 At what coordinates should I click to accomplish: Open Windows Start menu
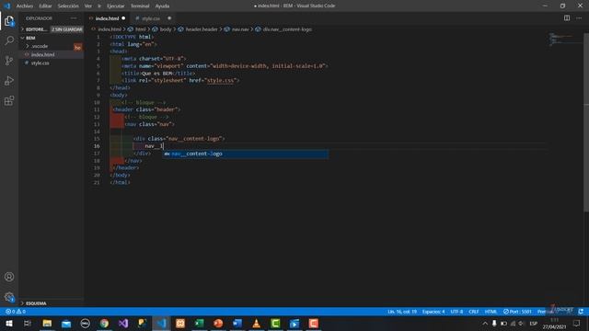point(9,323)
